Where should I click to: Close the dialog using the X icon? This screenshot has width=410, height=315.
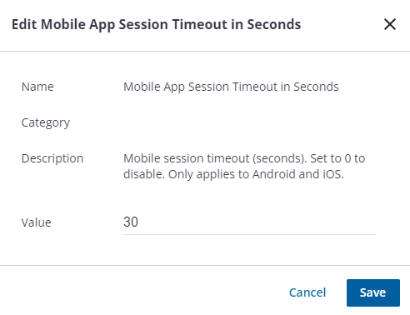[x=390, y=24]
